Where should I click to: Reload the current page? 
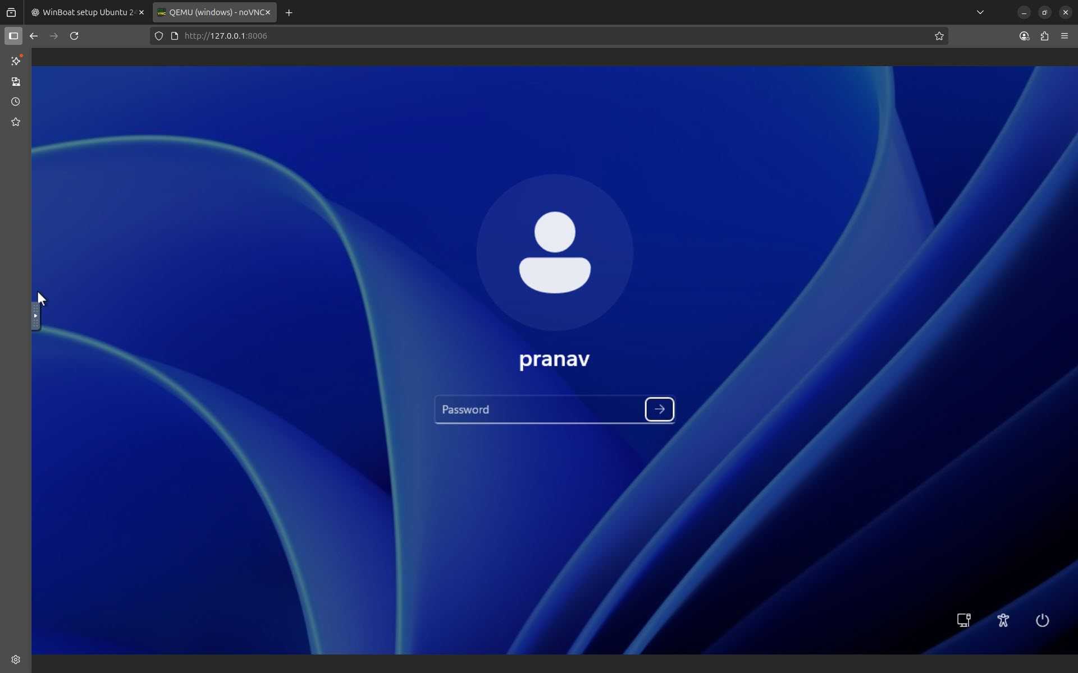pyautogui.click(x=74, y=36)
